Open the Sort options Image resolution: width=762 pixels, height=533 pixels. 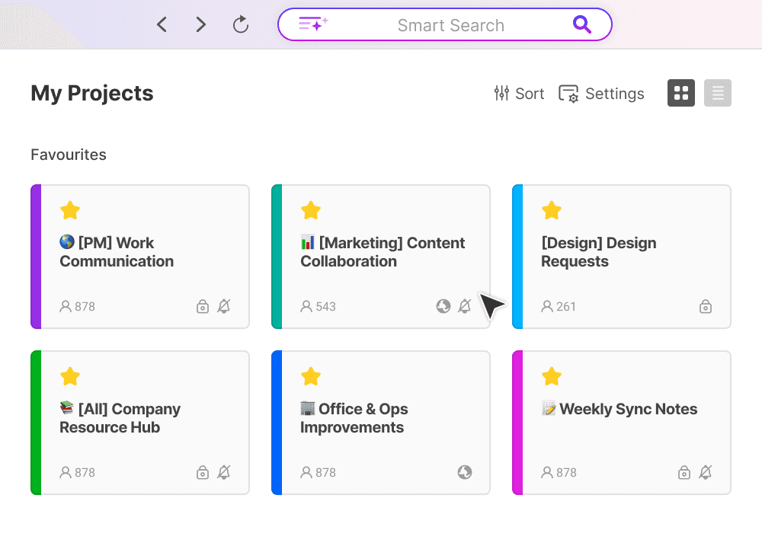[519, 93]
